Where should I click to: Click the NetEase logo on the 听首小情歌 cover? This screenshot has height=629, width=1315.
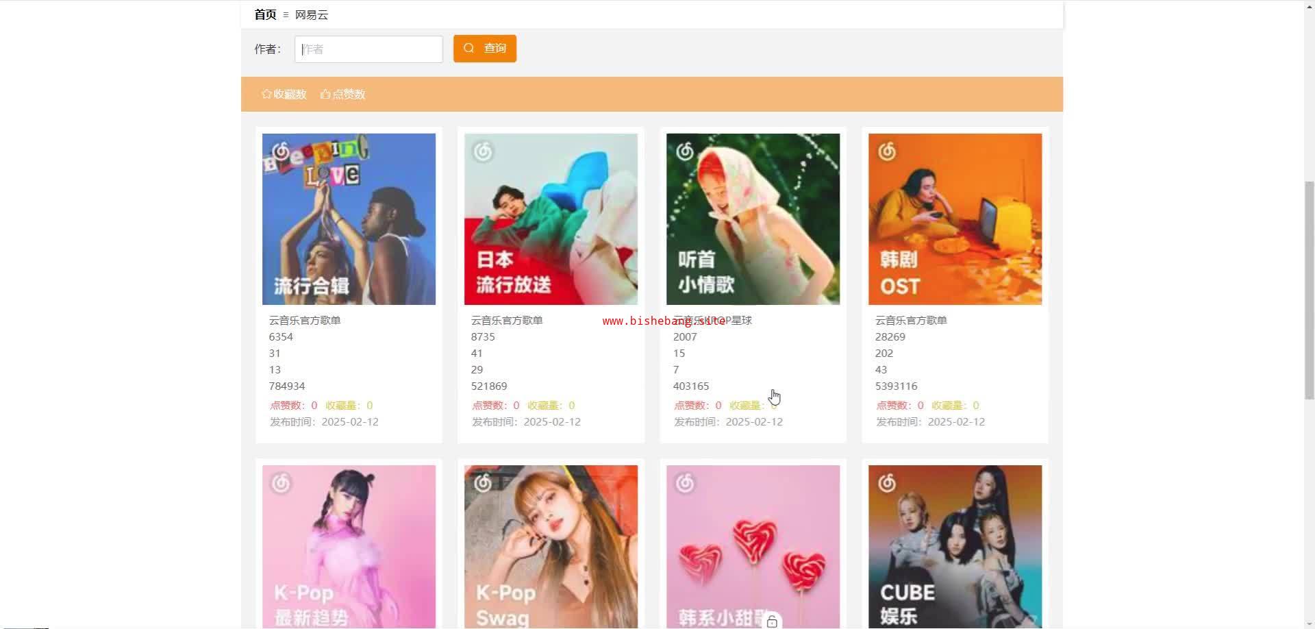[685, 151]
